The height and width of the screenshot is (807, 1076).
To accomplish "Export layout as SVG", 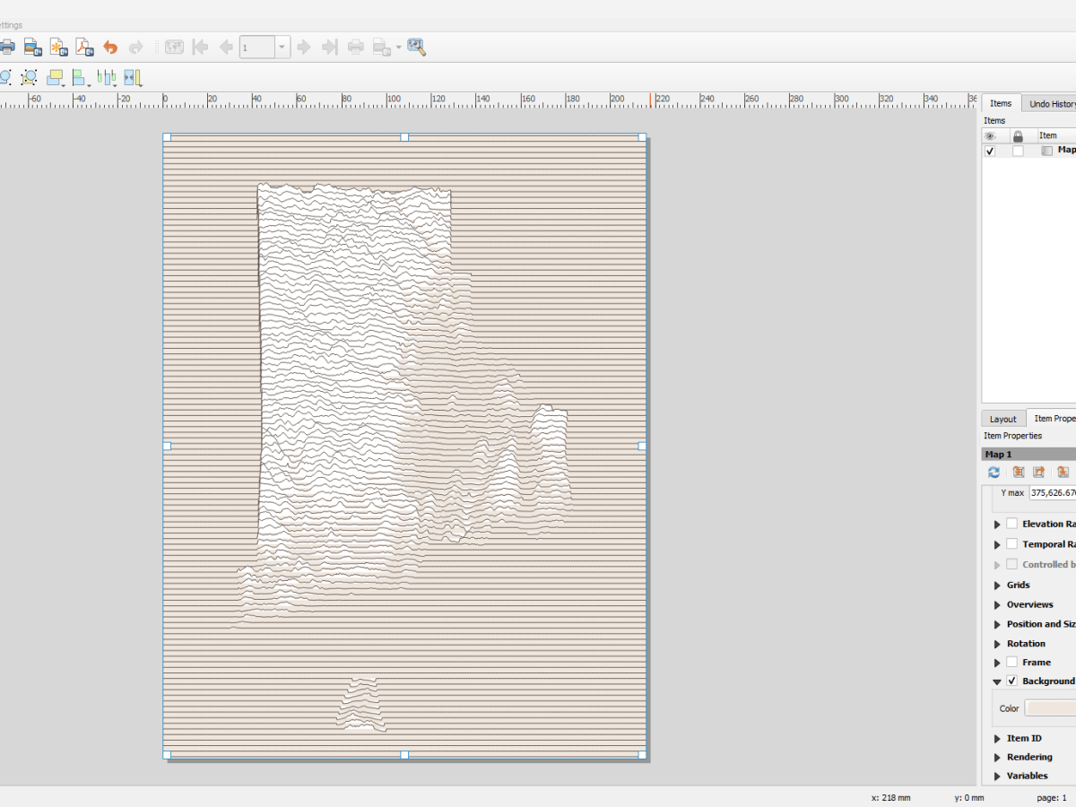I will (56, 47).
